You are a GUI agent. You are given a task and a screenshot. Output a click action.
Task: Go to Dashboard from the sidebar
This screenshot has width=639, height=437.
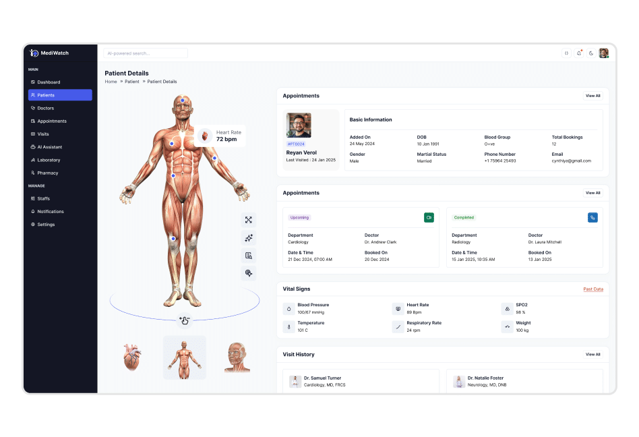coord(49,82)
